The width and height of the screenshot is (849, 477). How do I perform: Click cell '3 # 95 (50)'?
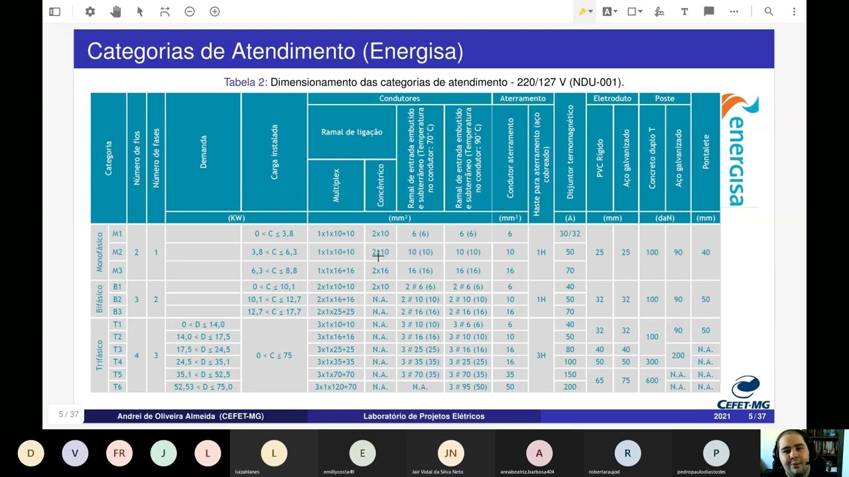[468, 387]
